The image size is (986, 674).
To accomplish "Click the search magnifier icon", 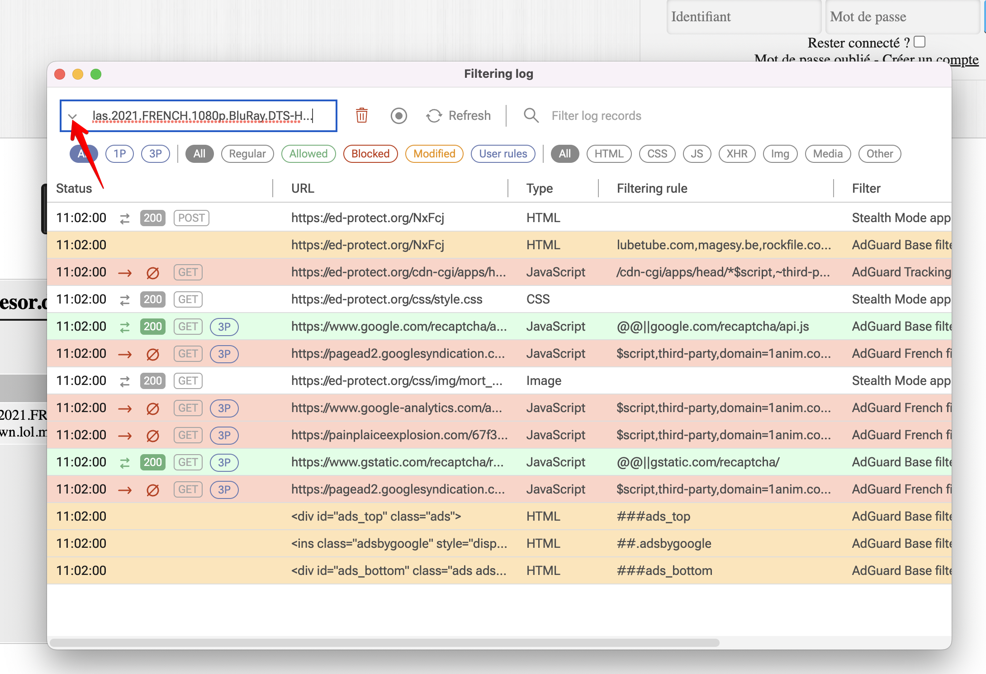I will click(x=531, y=116).
